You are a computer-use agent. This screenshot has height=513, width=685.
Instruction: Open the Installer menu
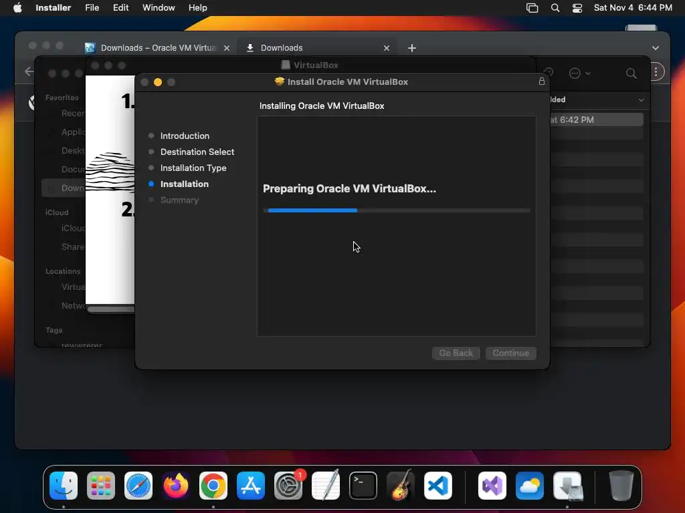54,8
